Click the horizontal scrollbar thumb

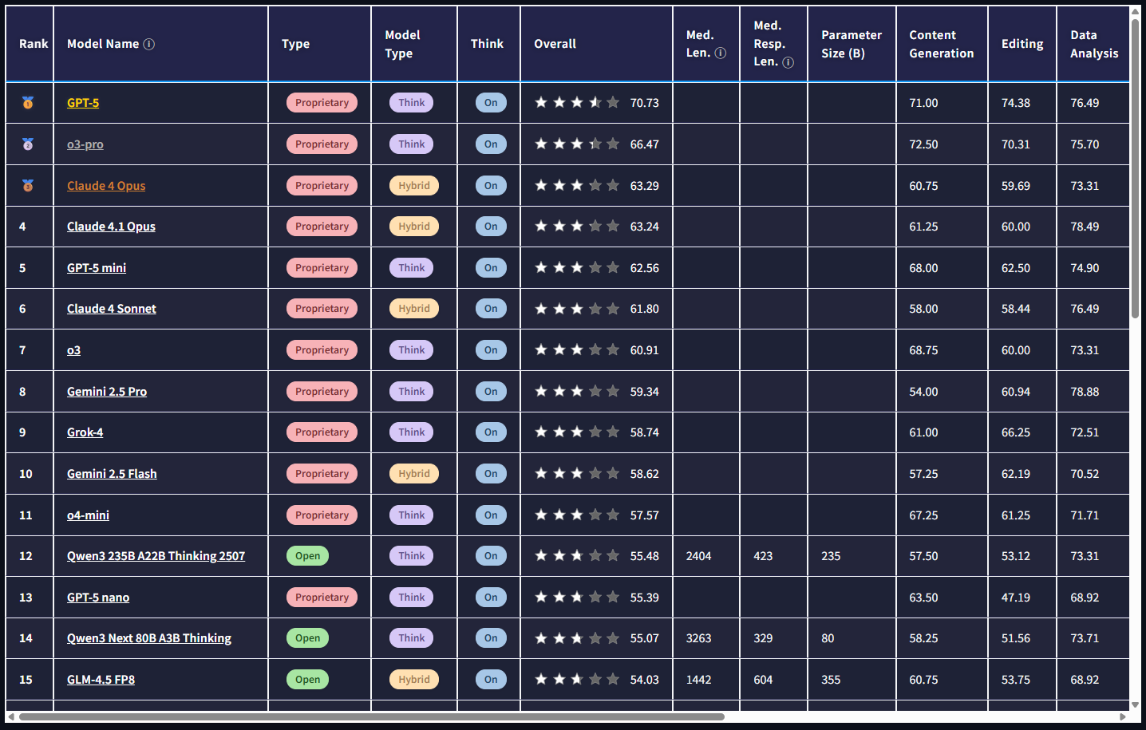372,716
